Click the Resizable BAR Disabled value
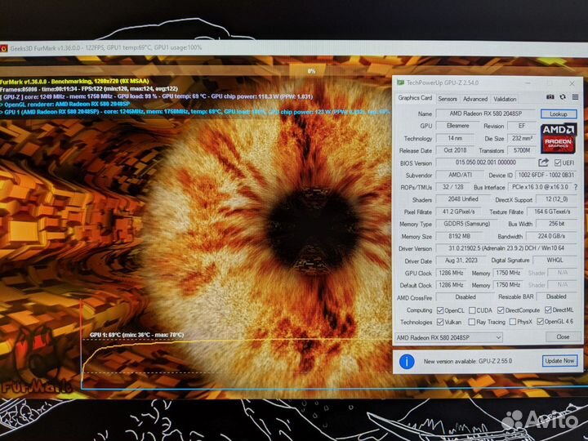Screen dimensions: 588x441 pyautogui.click(x=556, y=296)
